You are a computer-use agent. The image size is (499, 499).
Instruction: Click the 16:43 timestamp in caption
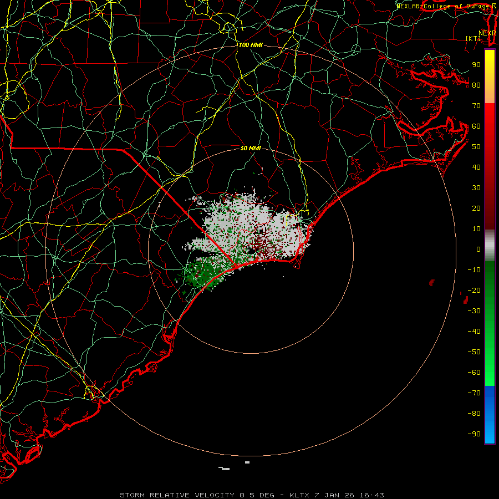coord(372,495)
